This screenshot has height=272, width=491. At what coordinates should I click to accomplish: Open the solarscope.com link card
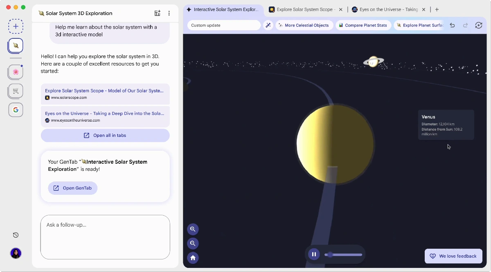[105, 94]
